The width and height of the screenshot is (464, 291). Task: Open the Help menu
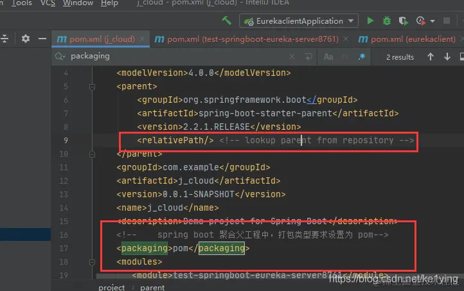[109, 3]
